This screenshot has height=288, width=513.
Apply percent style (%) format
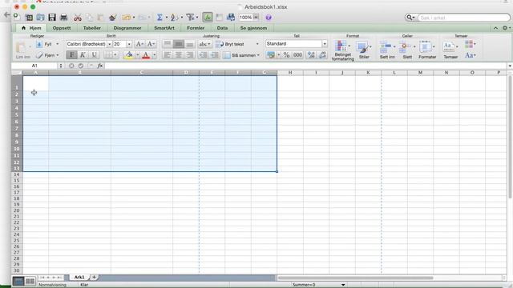[x=287, y=55]
